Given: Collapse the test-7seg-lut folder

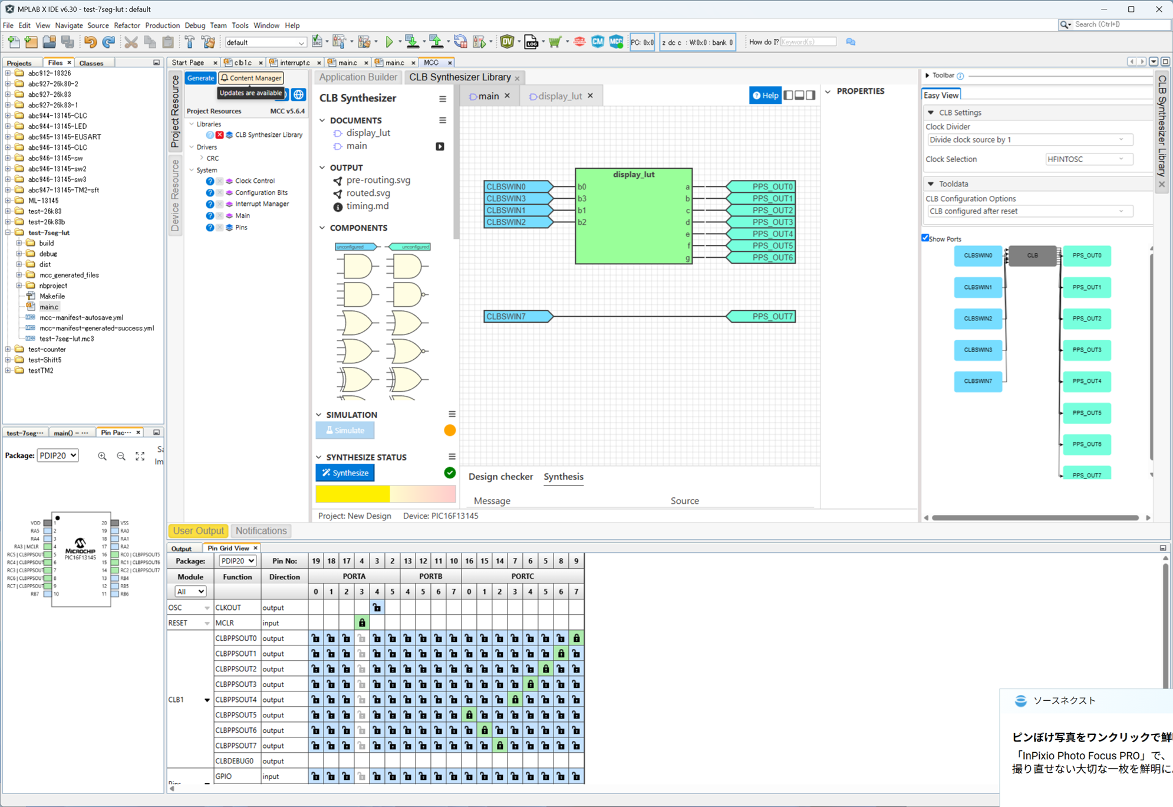Looking at the screenshot, I should click(8, 233).
